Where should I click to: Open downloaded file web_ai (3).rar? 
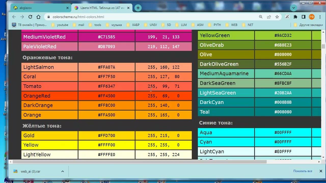click(x=31, y=171)
